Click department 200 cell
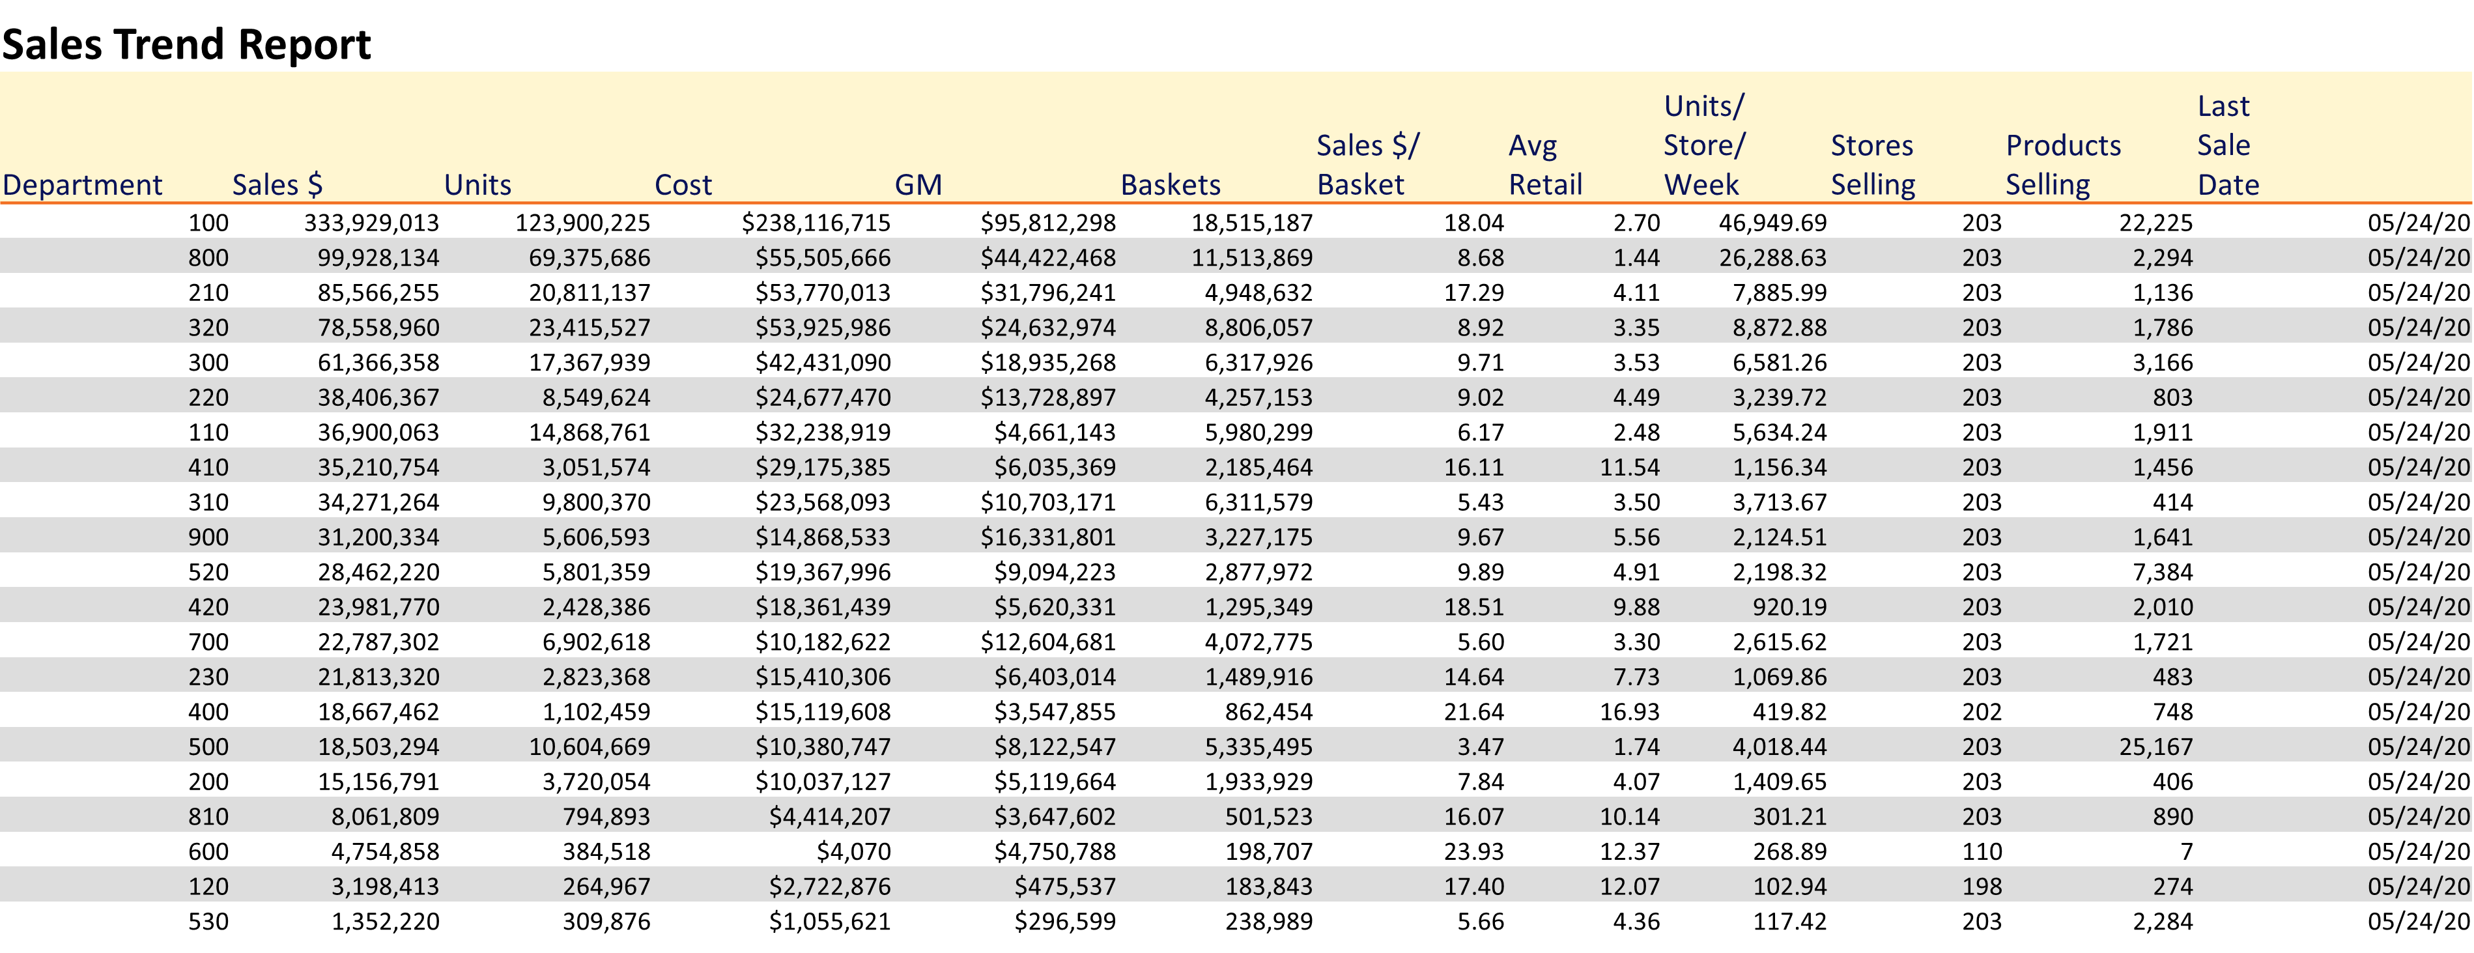Screen dimensions: 2474x953 [208, 782]
